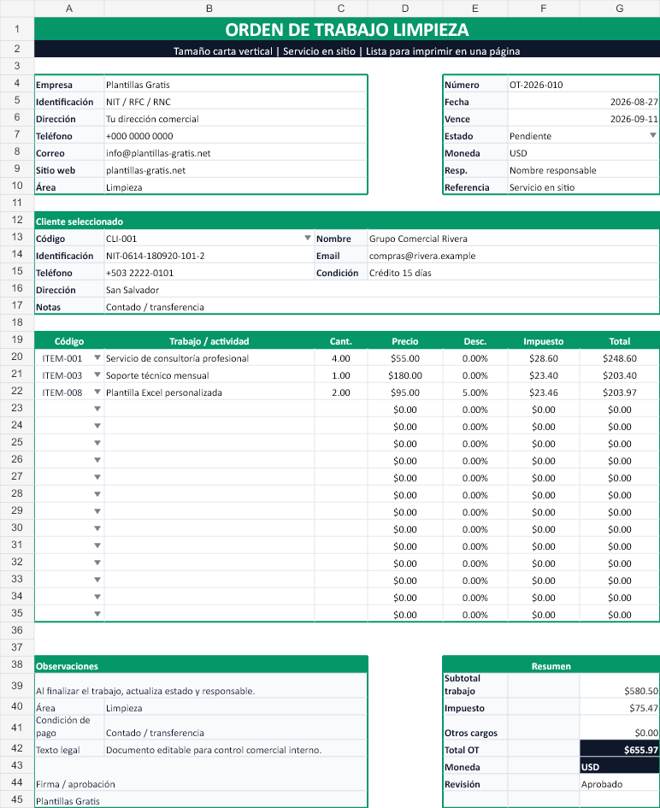The width and height of the screenshot is (660, 808).
Task: Select the title cell ORDEN DE TRABAJO LIMPIEZA
Action: [x=347, y=29]
